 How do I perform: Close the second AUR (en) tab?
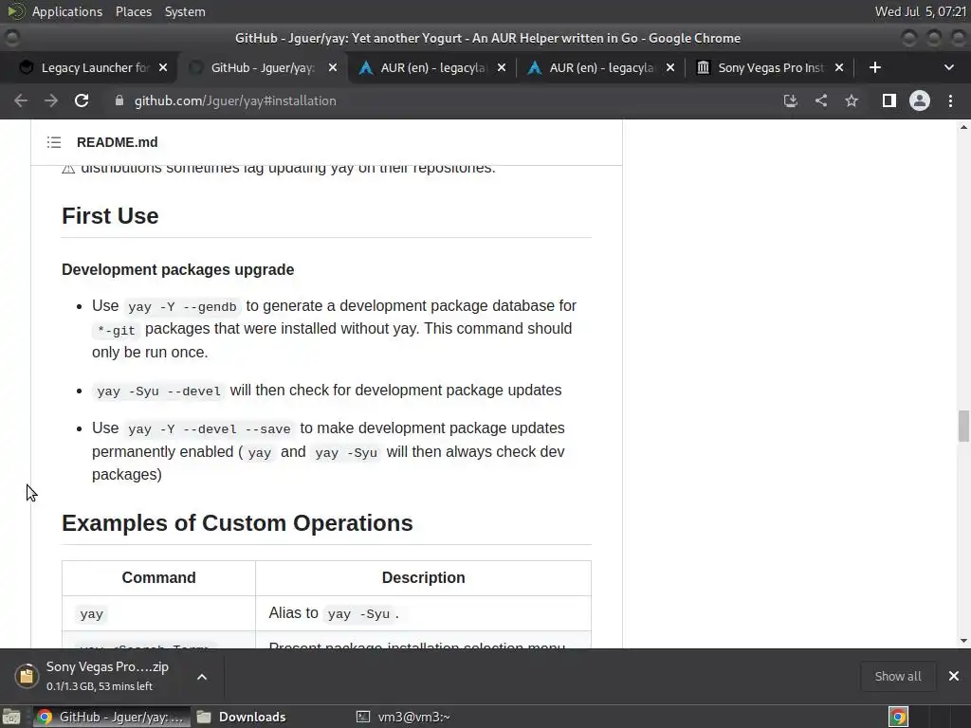coord(670,67)
